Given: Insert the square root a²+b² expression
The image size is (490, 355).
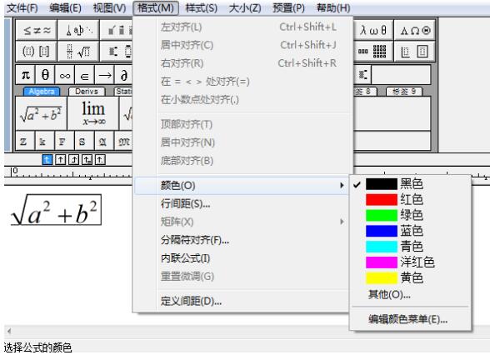Looking at the screenshot, I should 41,113.
